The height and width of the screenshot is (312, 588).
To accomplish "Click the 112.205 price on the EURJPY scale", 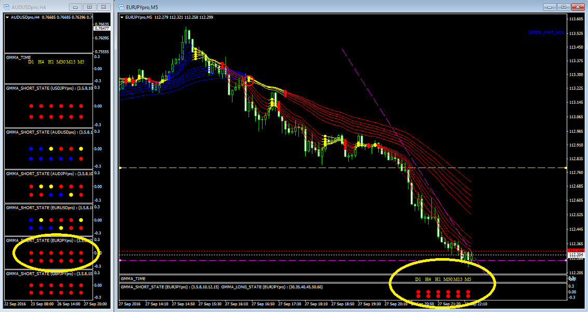I will [x=577, y=273].
